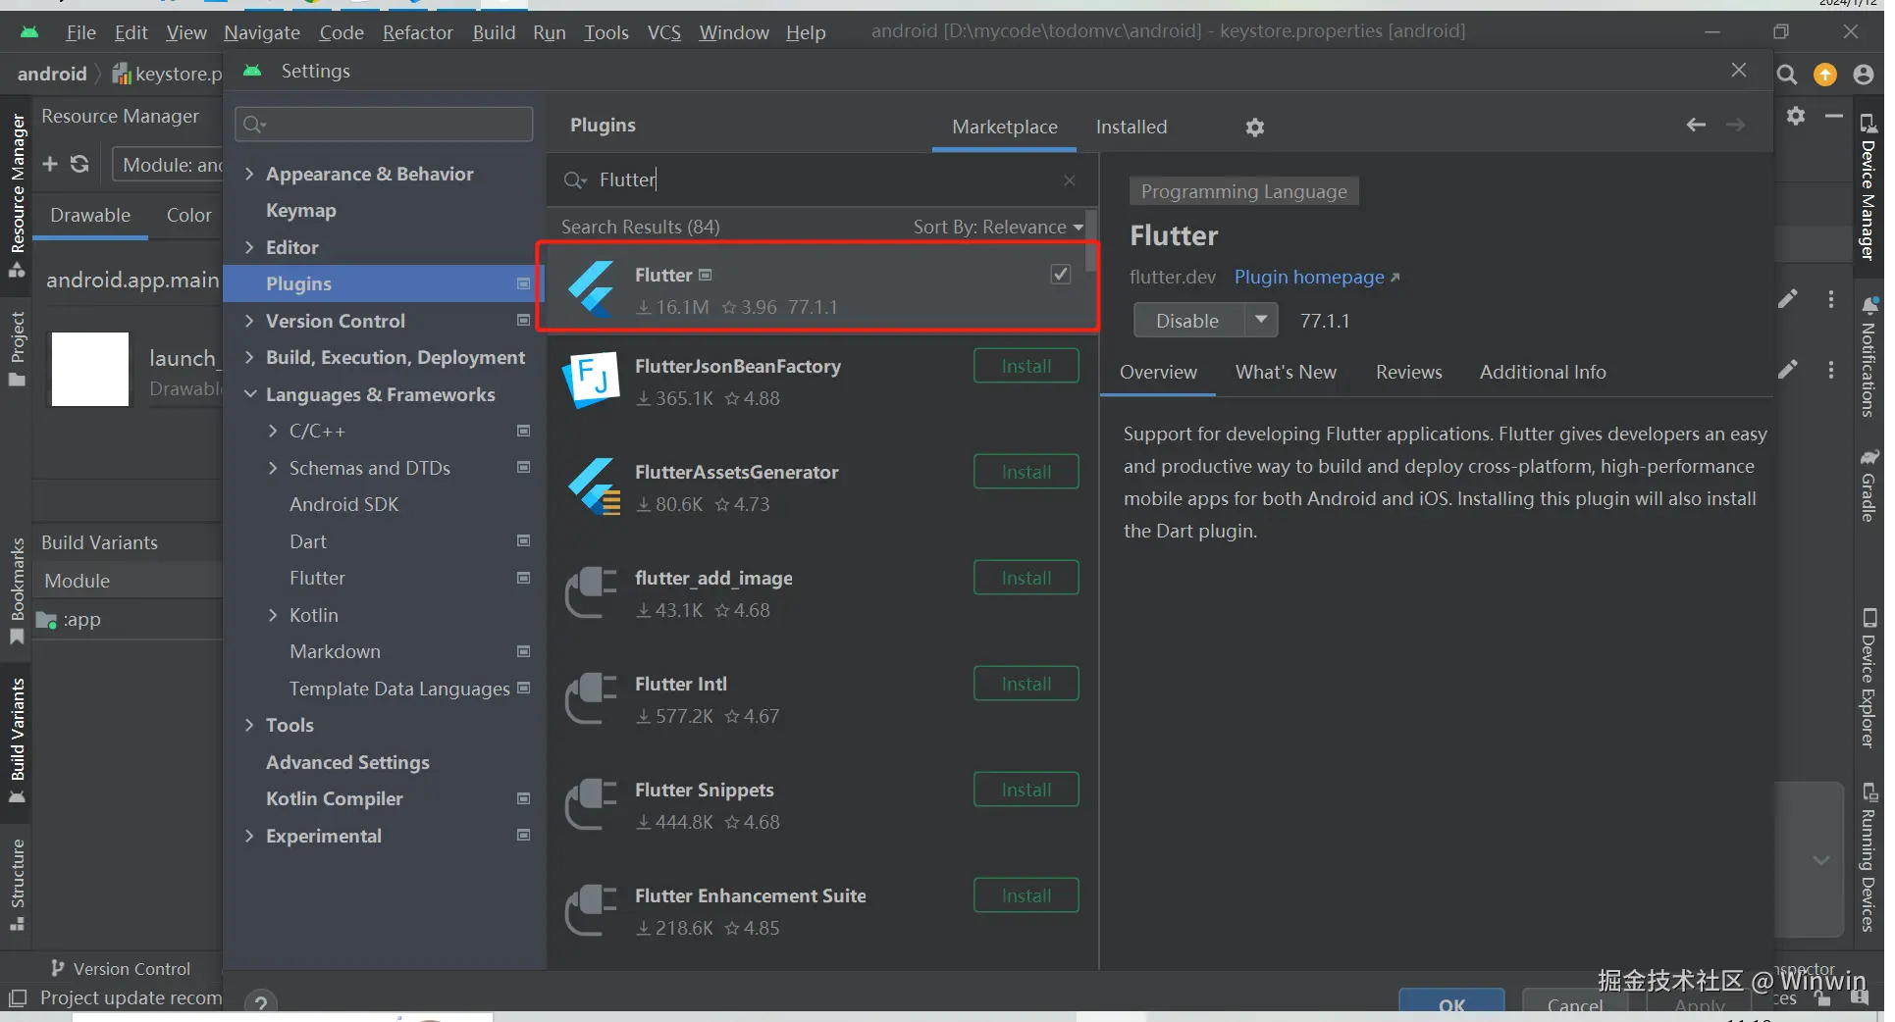This screenshot has height=1022, width=1895.
Task: Open the Device Manager side panel
Action: [1868, 187]
